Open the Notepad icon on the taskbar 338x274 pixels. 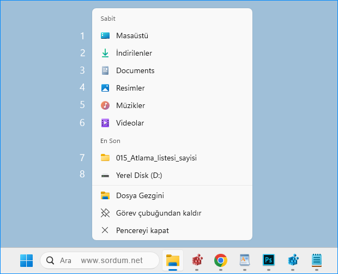(316, 260)
